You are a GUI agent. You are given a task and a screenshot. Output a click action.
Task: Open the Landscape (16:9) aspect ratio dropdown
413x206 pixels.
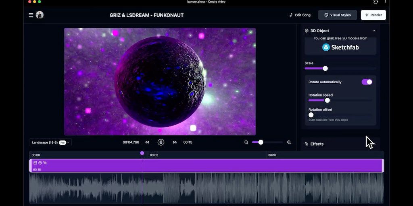(x=50, y=142)
